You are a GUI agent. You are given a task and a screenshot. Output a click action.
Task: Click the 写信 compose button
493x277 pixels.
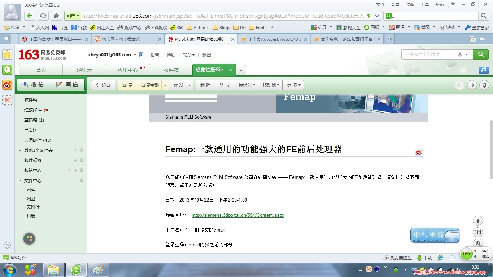pyautogui.click(x=68, y=85)
